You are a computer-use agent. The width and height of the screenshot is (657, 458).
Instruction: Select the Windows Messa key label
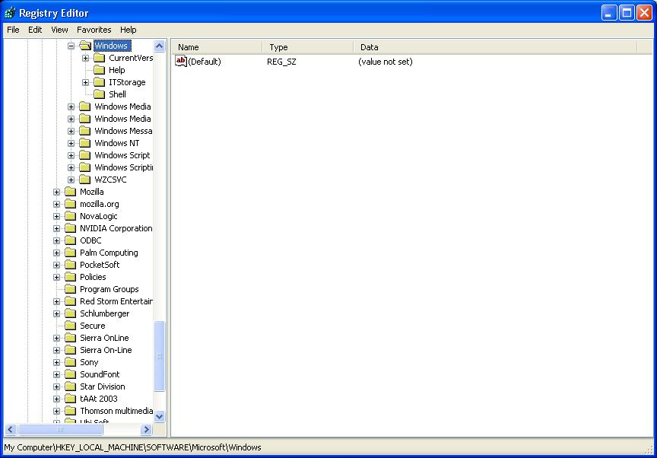[123, 131]
